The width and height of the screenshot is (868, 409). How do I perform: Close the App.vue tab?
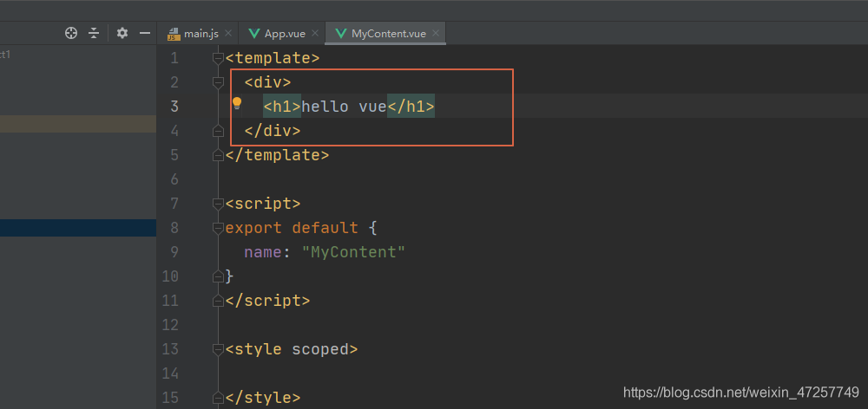coord(315,33)
